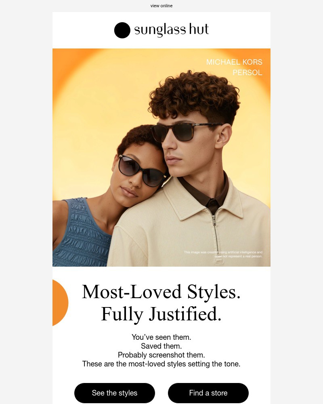Open the 'Find a store' button
323x404 pixels.
(x=208, y=393)
